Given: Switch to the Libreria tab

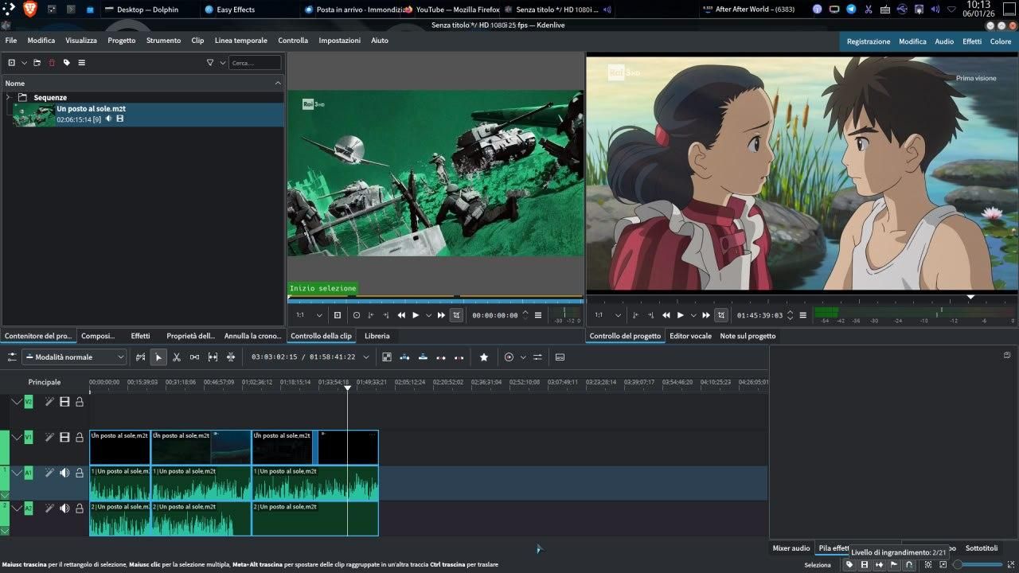Looking at the screenshot, I should [x=377, y=336].
